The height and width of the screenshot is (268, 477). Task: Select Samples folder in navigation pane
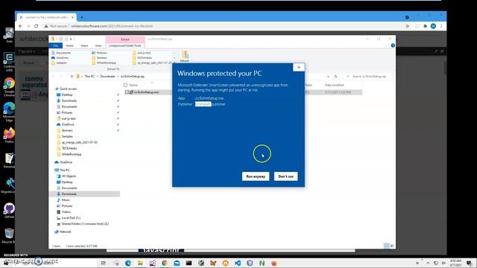65,136
